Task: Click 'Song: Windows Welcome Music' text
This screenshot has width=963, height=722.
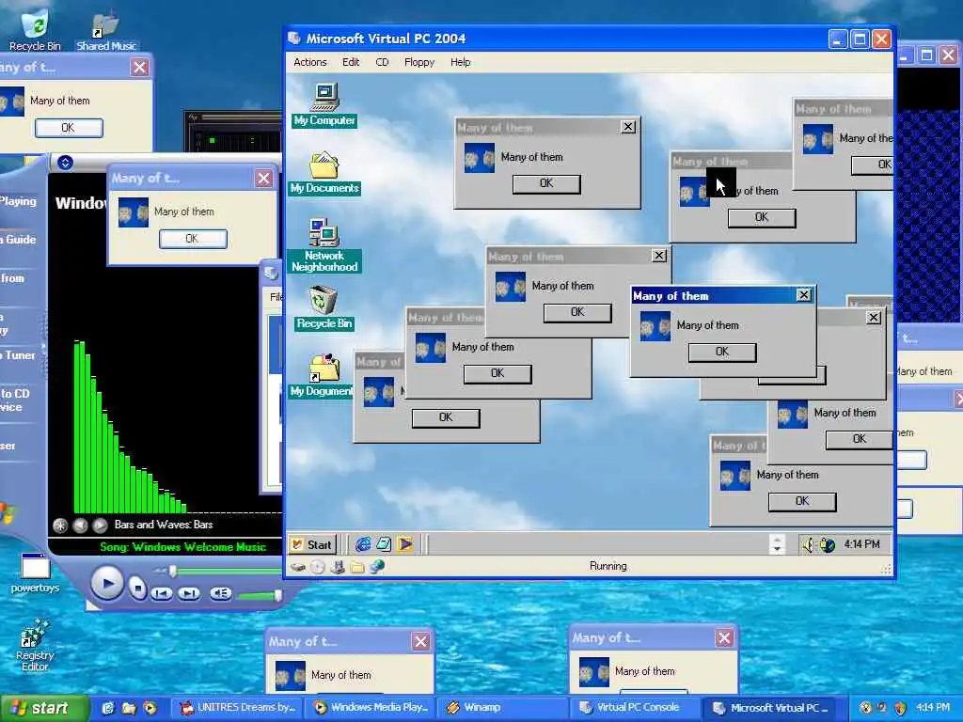Action: tap(183, 547)
